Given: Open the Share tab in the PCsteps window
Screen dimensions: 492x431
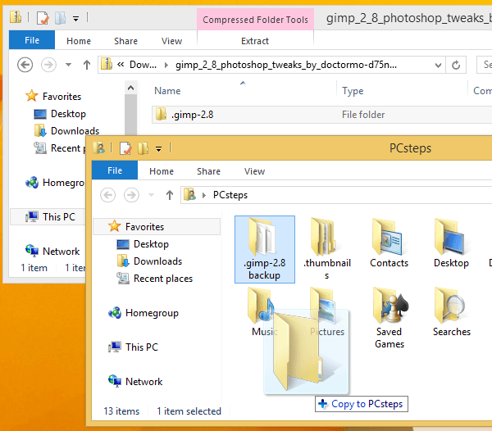Looking at the screenshot, I should coord(208,171).
